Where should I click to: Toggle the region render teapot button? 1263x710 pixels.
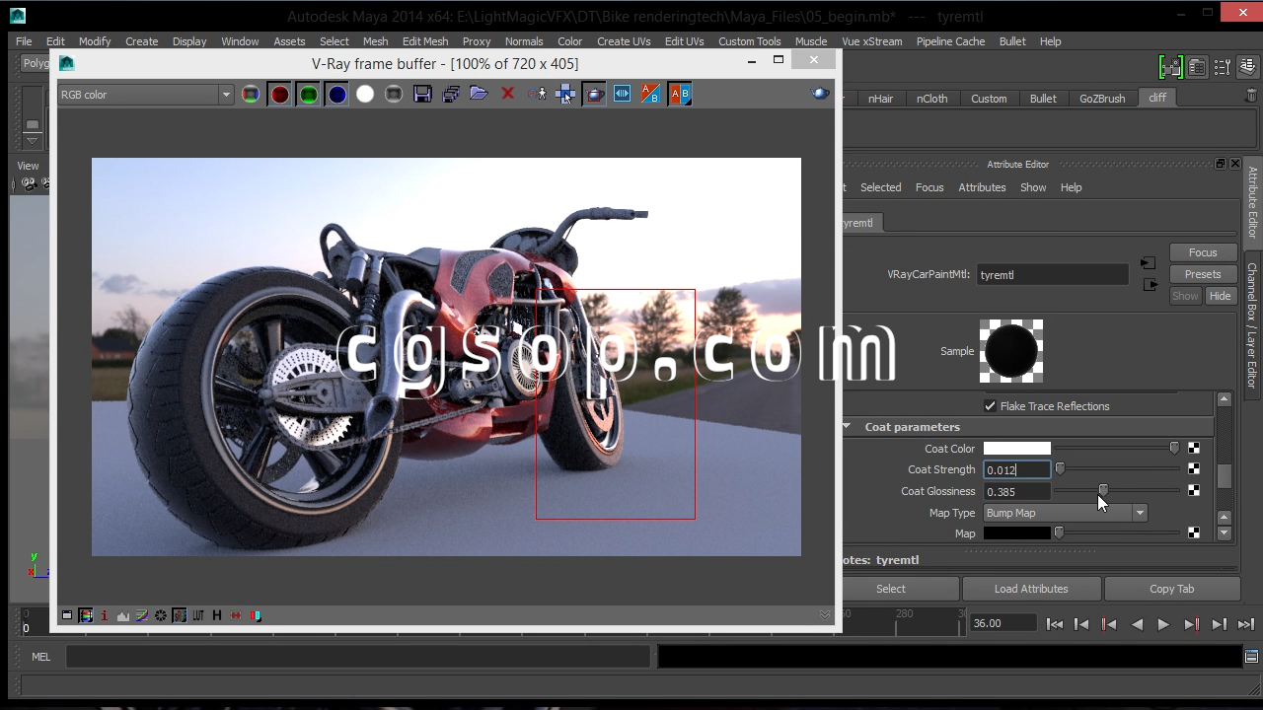[x=594, y=95]
